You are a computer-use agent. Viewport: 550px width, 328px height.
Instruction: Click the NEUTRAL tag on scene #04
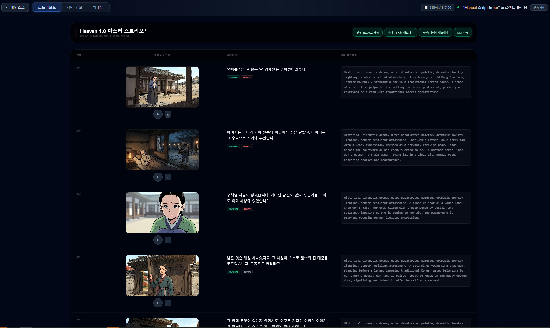coord(247,272)
